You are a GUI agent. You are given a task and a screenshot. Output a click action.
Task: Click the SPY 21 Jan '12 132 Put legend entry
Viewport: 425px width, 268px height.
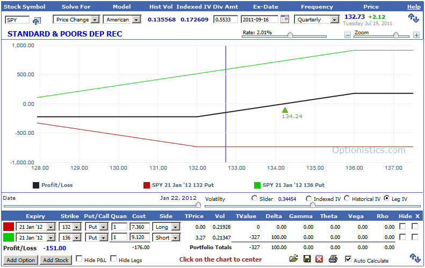(178, 185)
